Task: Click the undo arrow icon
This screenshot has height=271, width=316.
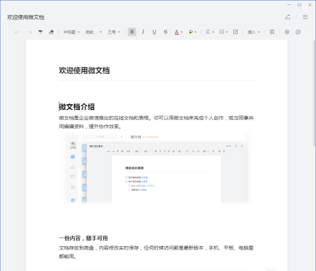Action: click(x=18, y=32)
